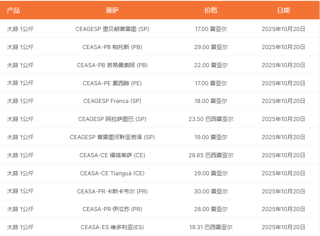Viewport: 320px width, 236px height.
Task: Click the 日期 column header
Action: point(283,10)
